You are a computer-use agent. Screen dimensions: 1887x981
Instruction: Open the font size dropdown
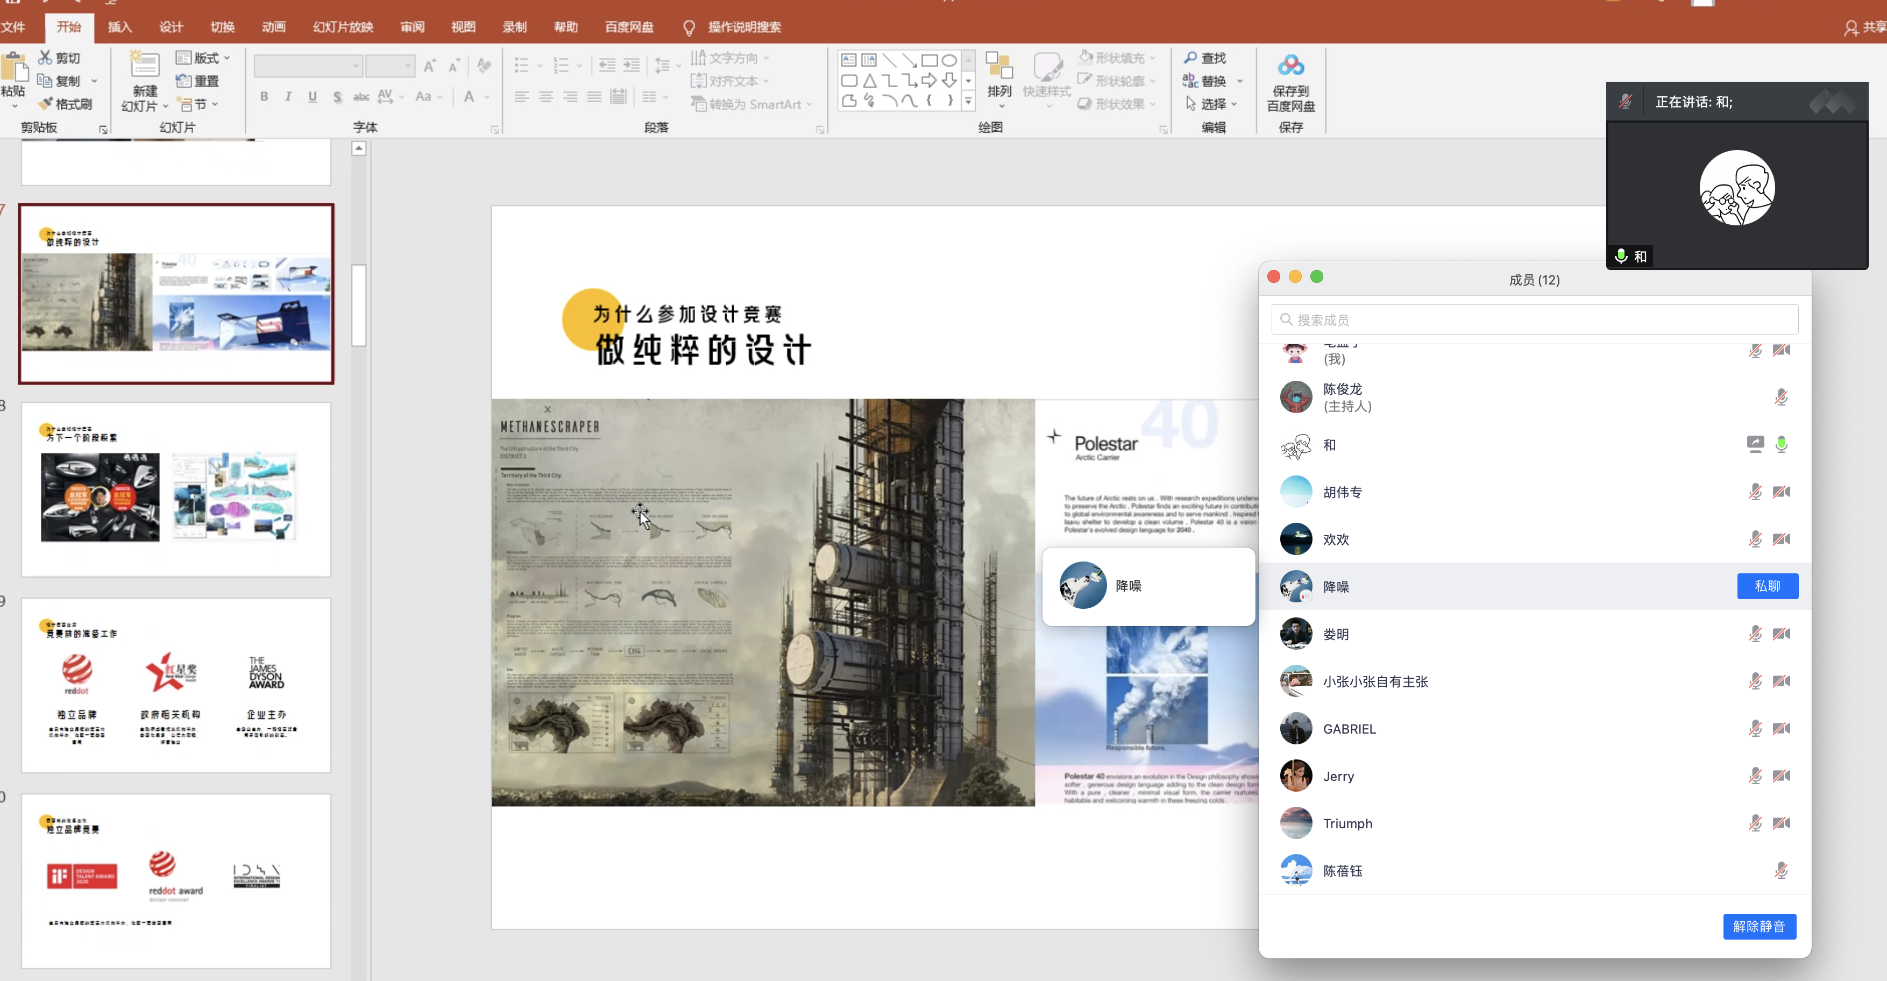pos(407,65)
